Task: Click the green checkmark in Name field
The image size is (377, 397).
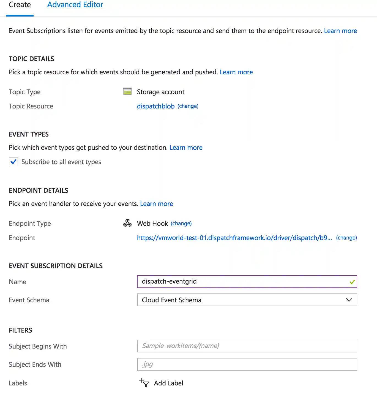Action: 352,282
